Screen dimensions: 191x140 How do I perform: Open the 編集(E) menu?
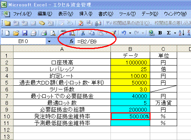[x=45, y=14]
